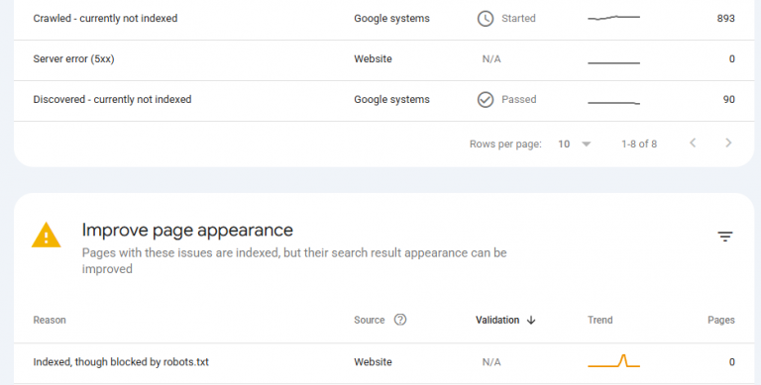Image resolution: width=761 pixels, height=385 pixels.
Task: Click trend sparkline for Server error row
Action: pos(613,62)
